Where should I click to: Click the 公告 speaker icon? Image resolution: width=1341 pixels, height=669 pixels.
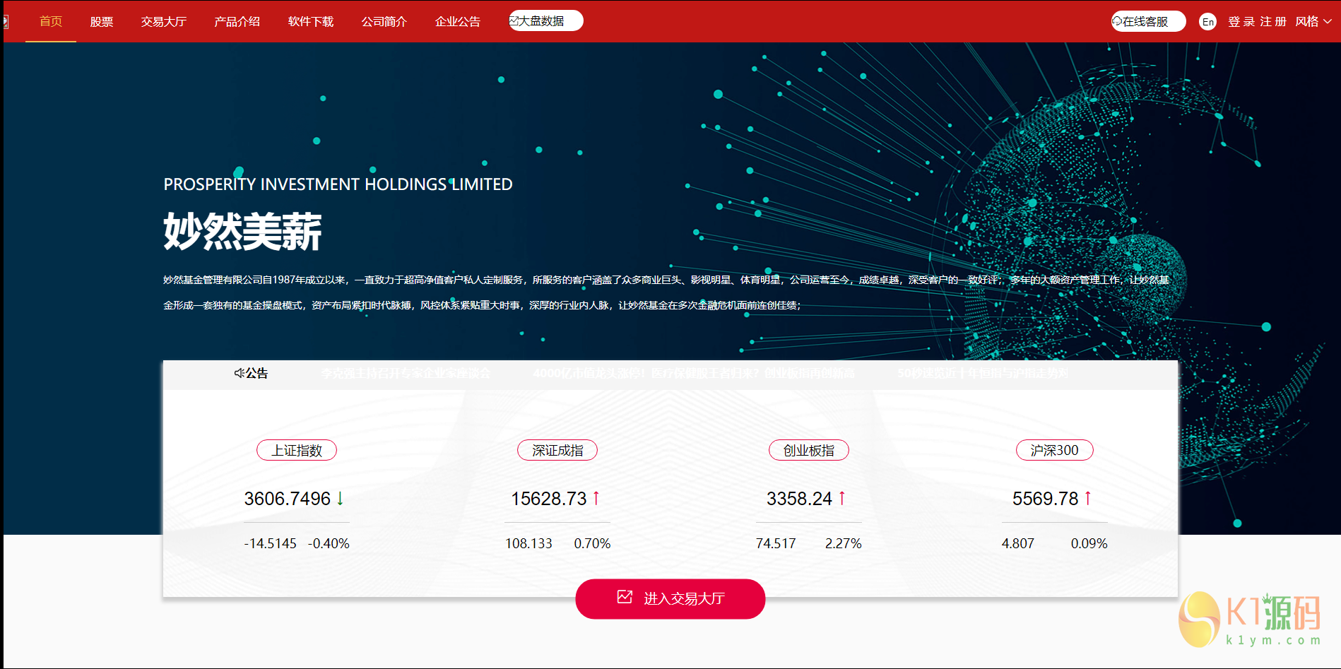pyautogui.click(x=240, y=373)
